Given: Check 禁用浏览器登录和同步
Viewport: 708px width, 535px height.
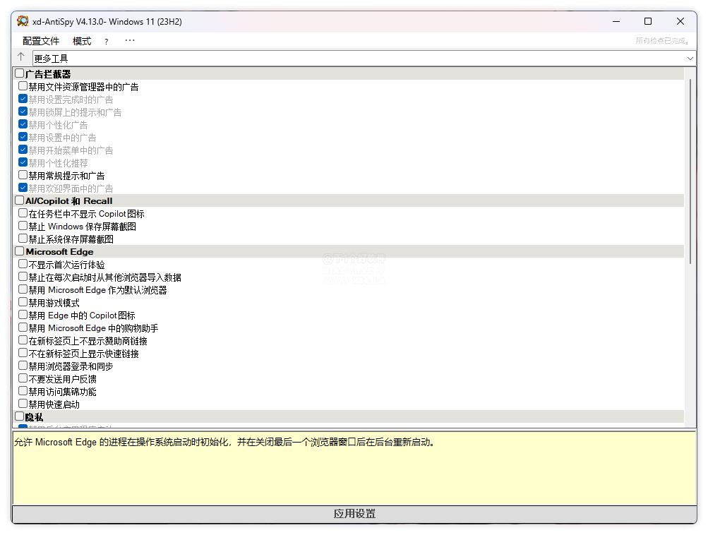Looking at the screenshot, I should (x=23, y=365).
